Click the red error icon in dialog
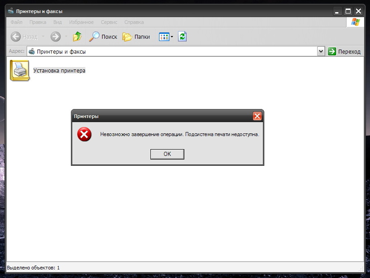 [x=84, y=134]
